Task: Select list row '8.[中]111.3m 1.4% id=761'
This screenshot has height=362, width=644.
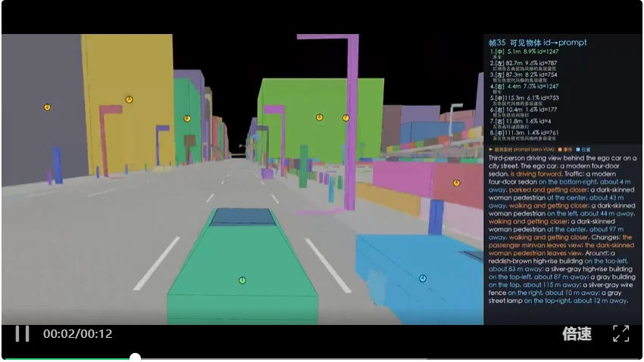Action: tap(524, 133)
